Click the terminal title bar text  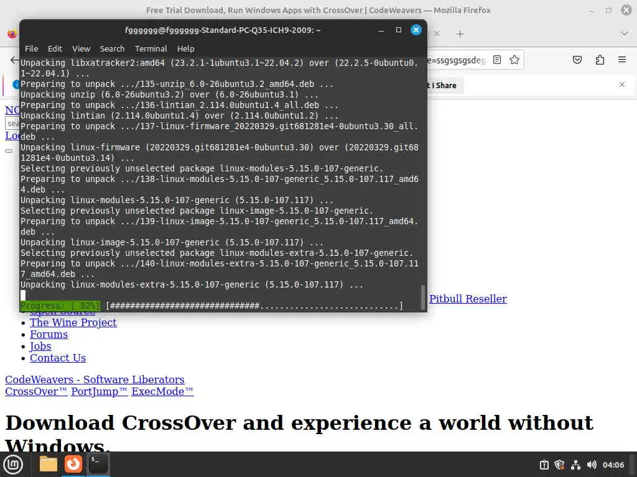pyautogui.click(x=223, y=30)
